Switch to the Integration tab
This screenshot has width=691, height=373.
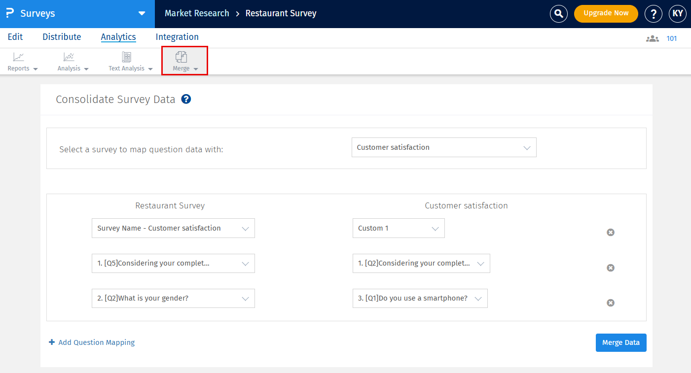pyautogui.click(x=177, y=37)
